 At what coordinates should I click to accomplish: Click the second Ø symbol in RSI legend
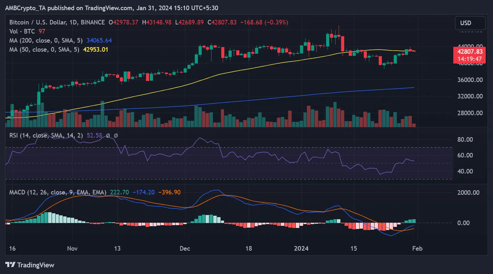[116, 135]
